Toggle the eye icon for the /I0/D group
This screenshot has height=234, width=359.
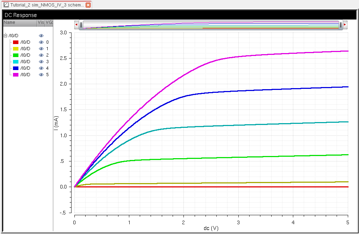point(41,35)
